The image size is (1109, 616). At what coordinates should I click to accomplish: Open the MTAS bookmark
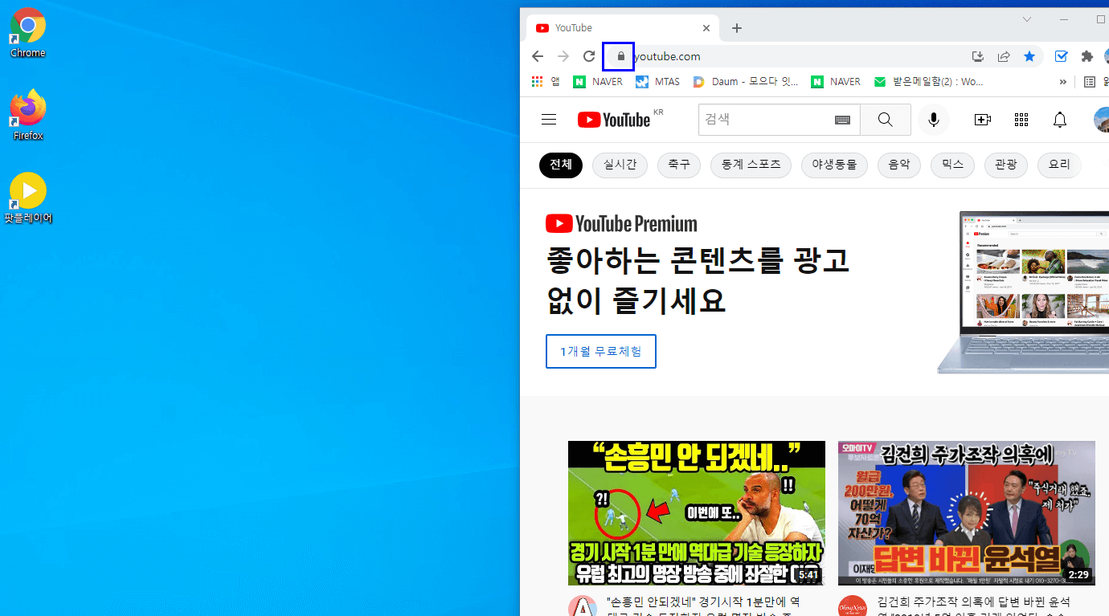tap(658, 81)
